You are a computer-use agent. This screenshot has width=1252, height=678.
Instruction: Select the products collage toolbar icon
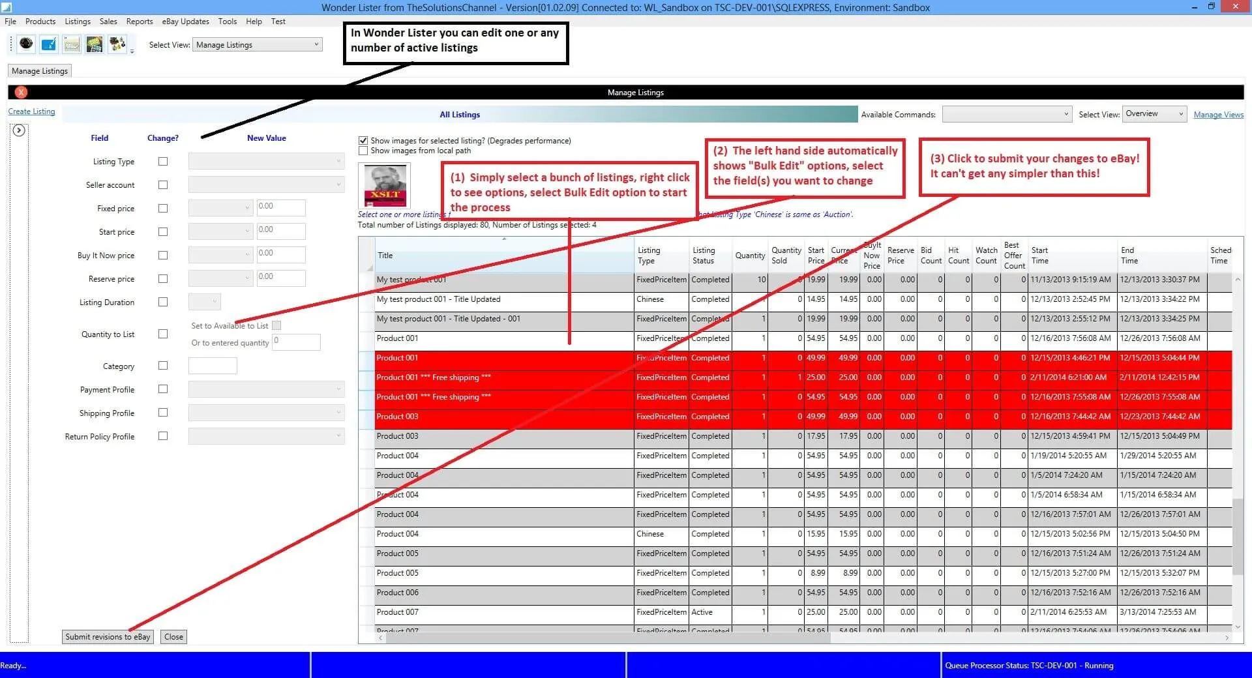pyautogui.click(x=118, y=44)
